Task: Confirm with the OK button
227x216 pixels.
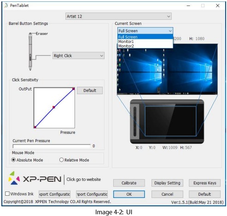Action: point(129,194)
